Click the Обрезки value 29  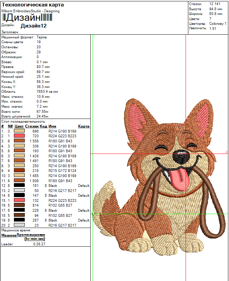38,52
